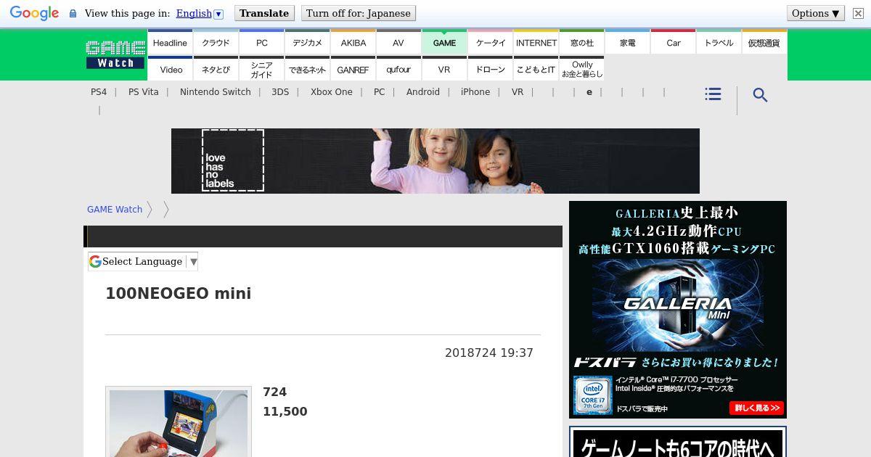
Task: Open the VR tab in second row
Action: tap(444, 69)
